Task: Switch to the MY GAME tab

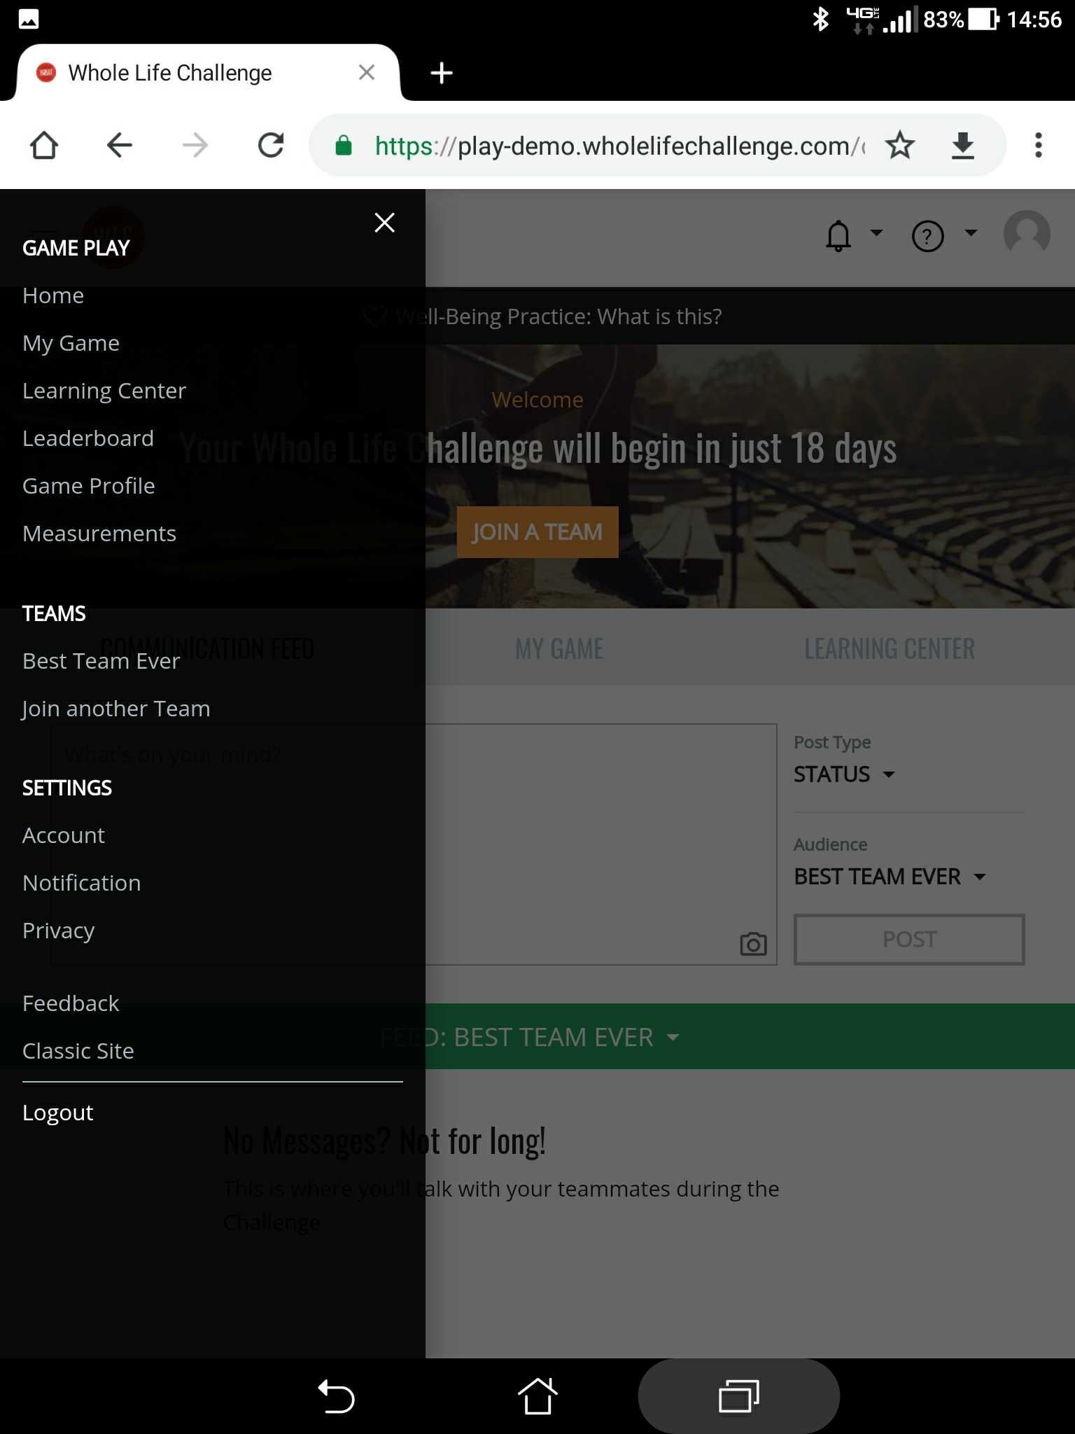Action: [x=559, y=648]
